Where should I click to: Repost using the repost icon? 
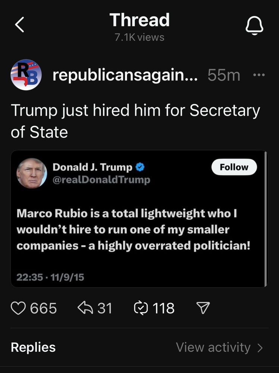[141, 308]
